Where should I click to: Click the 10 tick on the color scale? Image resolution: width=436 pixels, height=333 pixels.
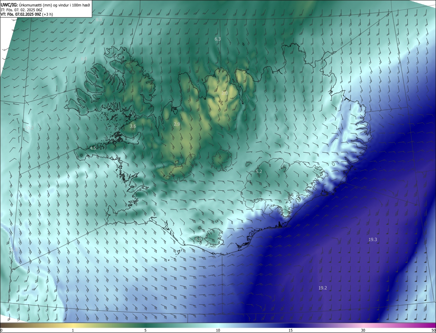(x=218, y=330)
